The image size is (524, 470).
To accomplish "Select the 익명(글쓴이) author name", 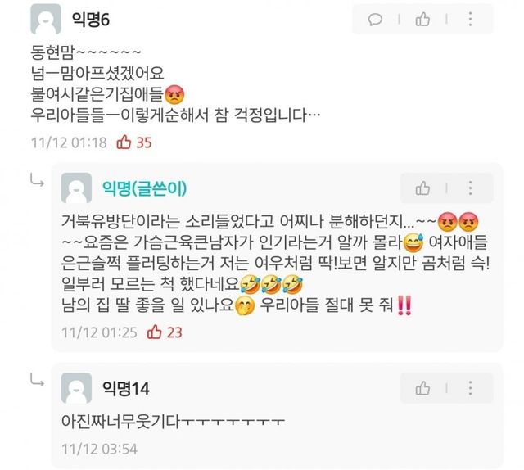I will pos(144,188).
